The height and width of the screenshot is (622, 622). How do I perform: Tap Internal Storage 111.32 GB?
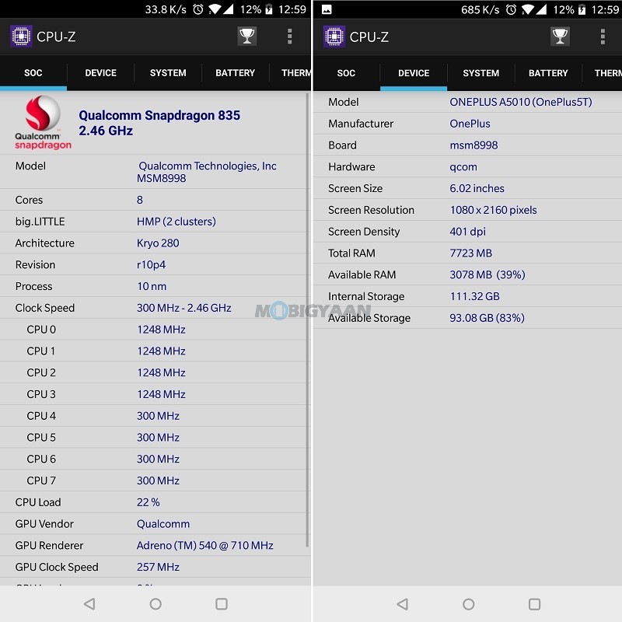[x=474, y=296]
